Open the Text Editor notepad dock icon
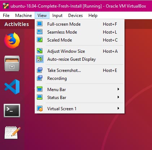The height and width of the screenshot is (150, 152). point(12,133)
